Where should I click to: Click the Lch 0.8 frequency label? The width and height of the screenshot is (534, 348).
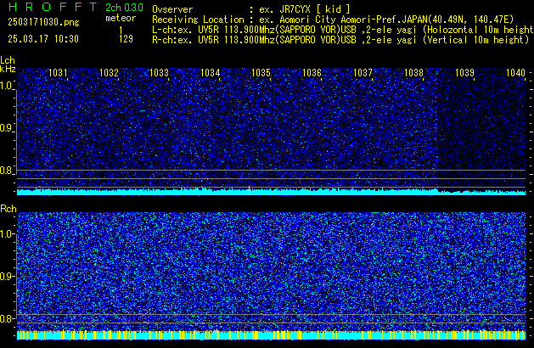coord(7,171)
